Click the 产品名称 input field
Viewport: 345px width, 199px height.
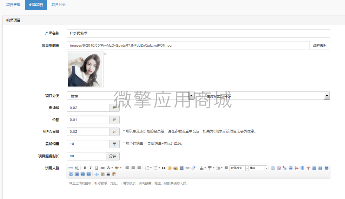(x=198, y=33)
